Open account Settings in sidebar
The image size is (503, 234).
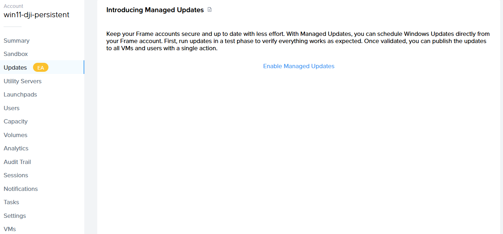pos(15,216)
